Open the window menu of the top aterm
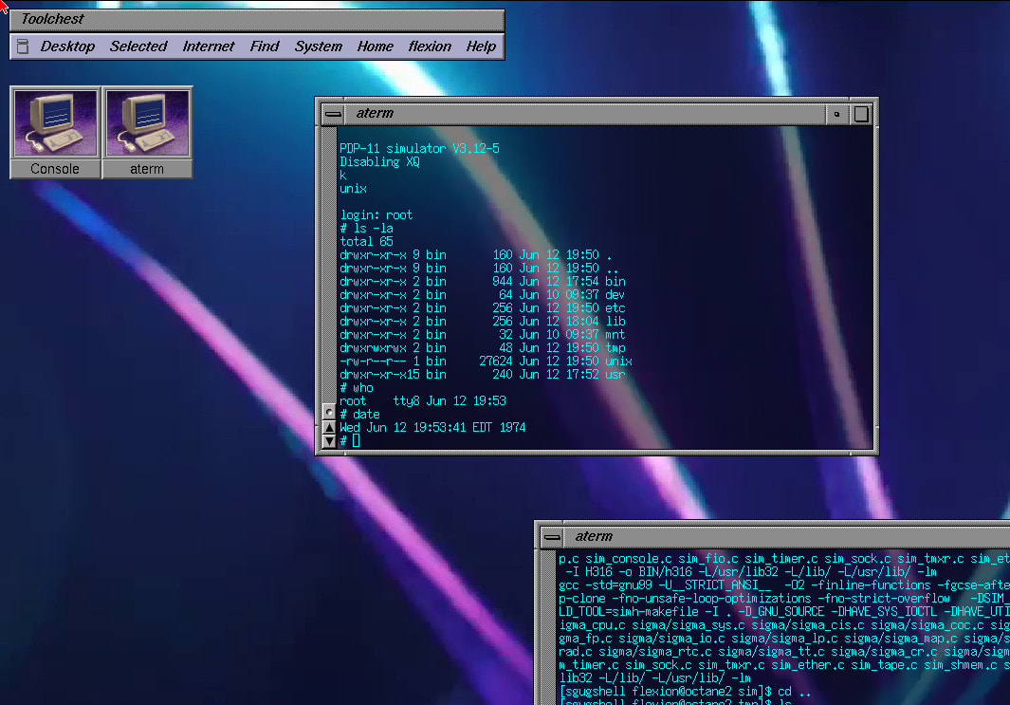Screen dimensions: 1010x705 333,112
